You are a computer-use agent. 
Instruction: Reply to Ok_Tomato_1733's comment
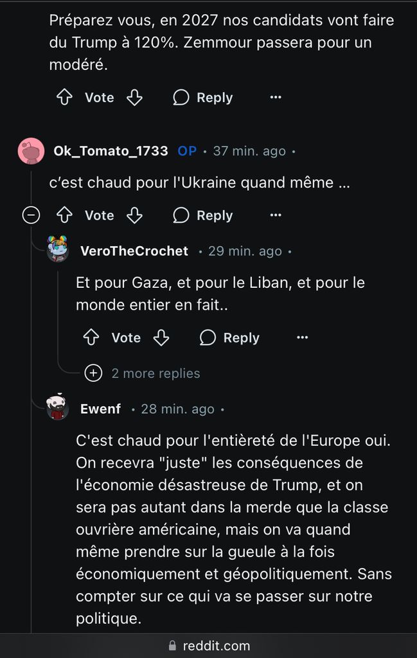click(x=202, y=215)
